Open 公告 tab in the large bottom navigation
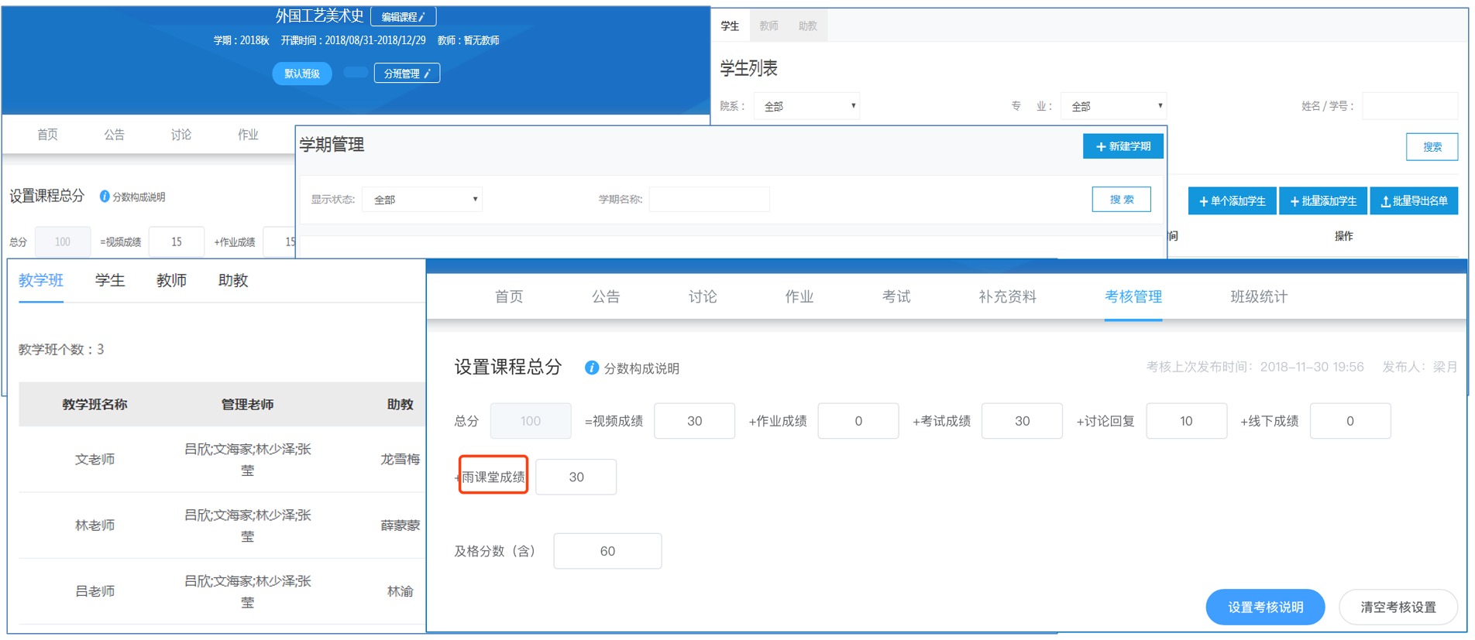1475x640 pixels. tap(606, 296)
